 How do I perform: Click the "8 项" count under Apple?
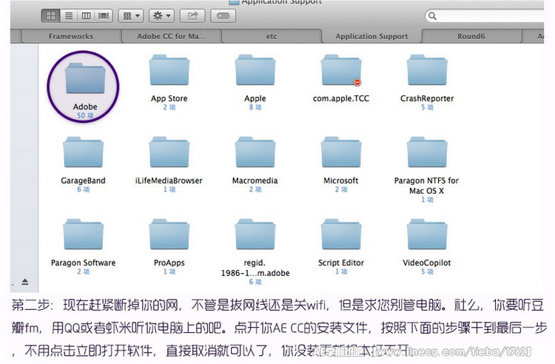tap(255, 107)
